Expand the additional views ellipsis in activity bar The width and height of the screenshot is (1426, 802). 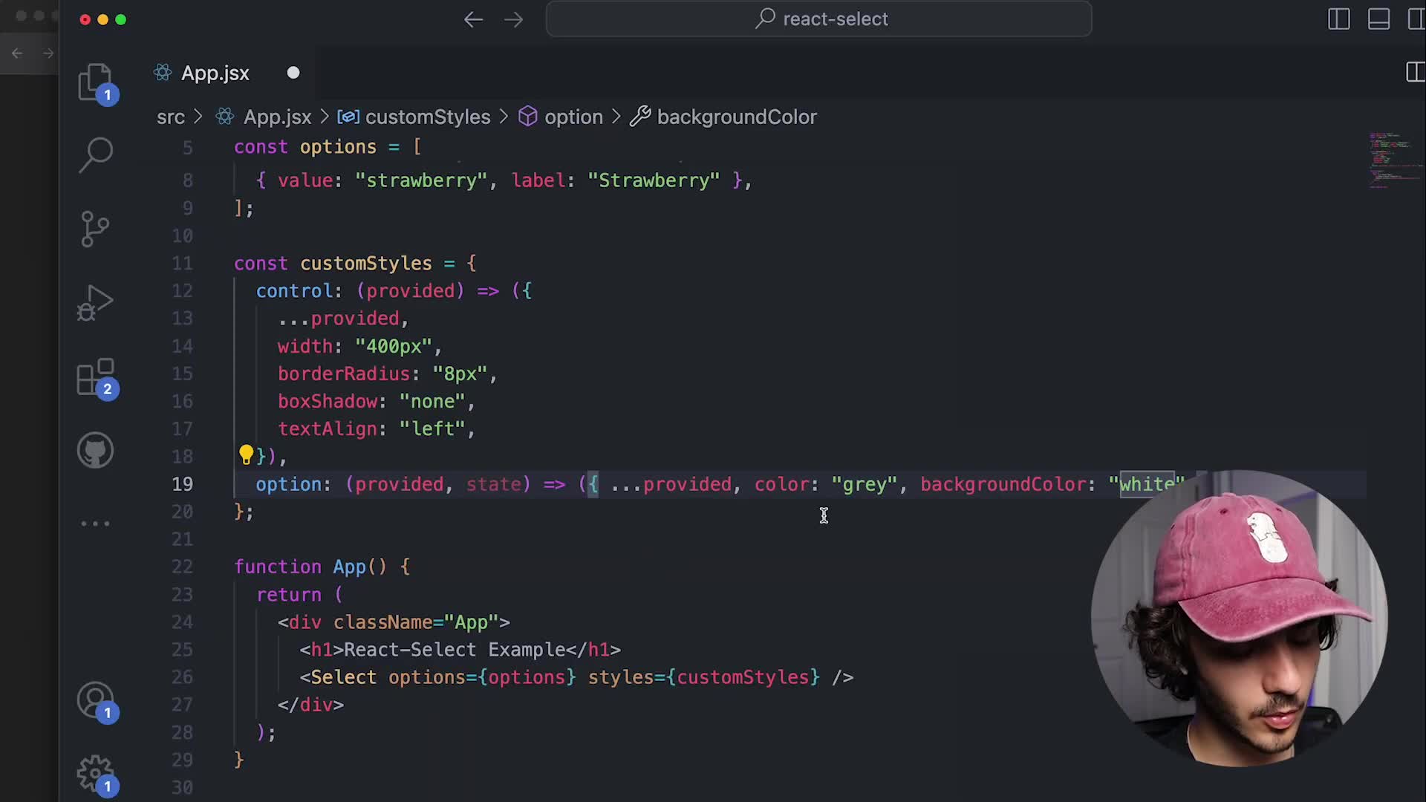click(95, 524)
